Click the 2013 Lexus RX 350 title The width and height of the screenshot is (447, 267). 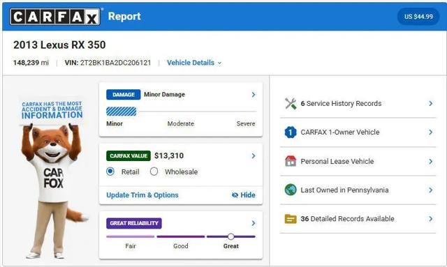click(59, 45)
